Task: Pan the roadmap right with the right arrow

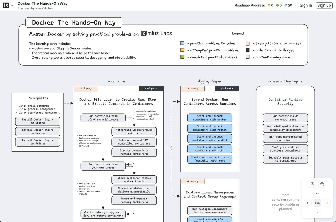Action: coord(327,203)
